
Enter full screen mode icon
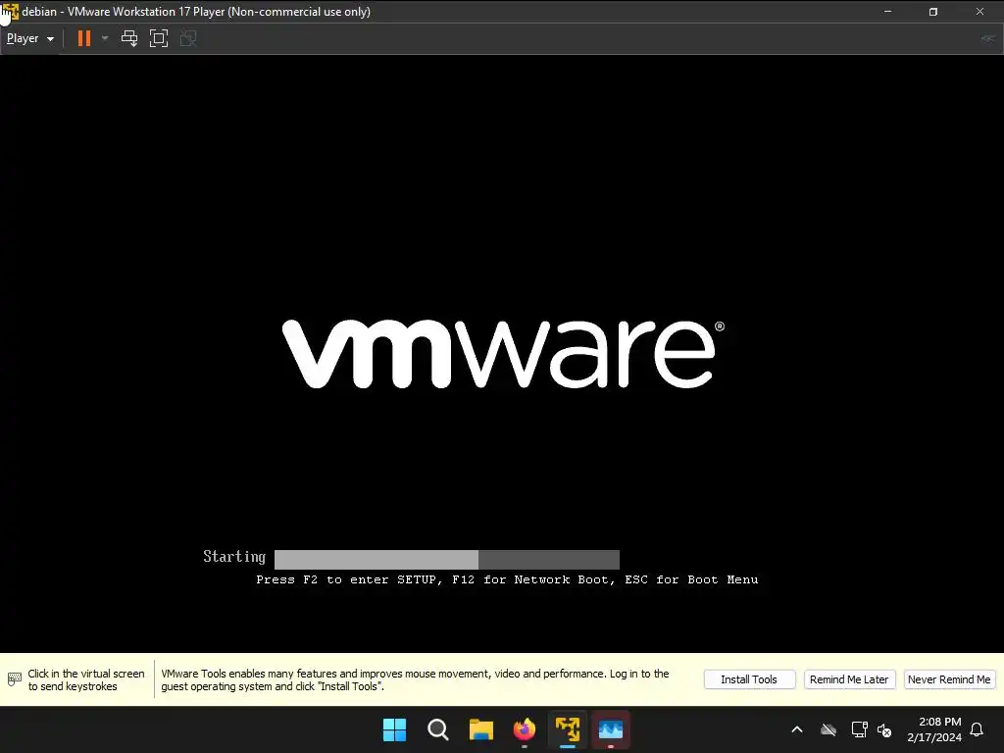tap(159, 38)
